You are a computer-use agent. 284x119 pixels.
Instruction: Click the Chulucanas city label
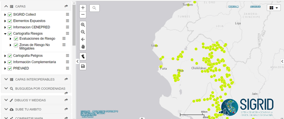point(199,68)
